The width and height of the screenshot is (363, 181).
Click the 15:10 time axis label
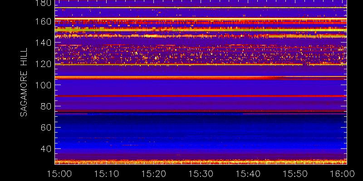(106, 174)
